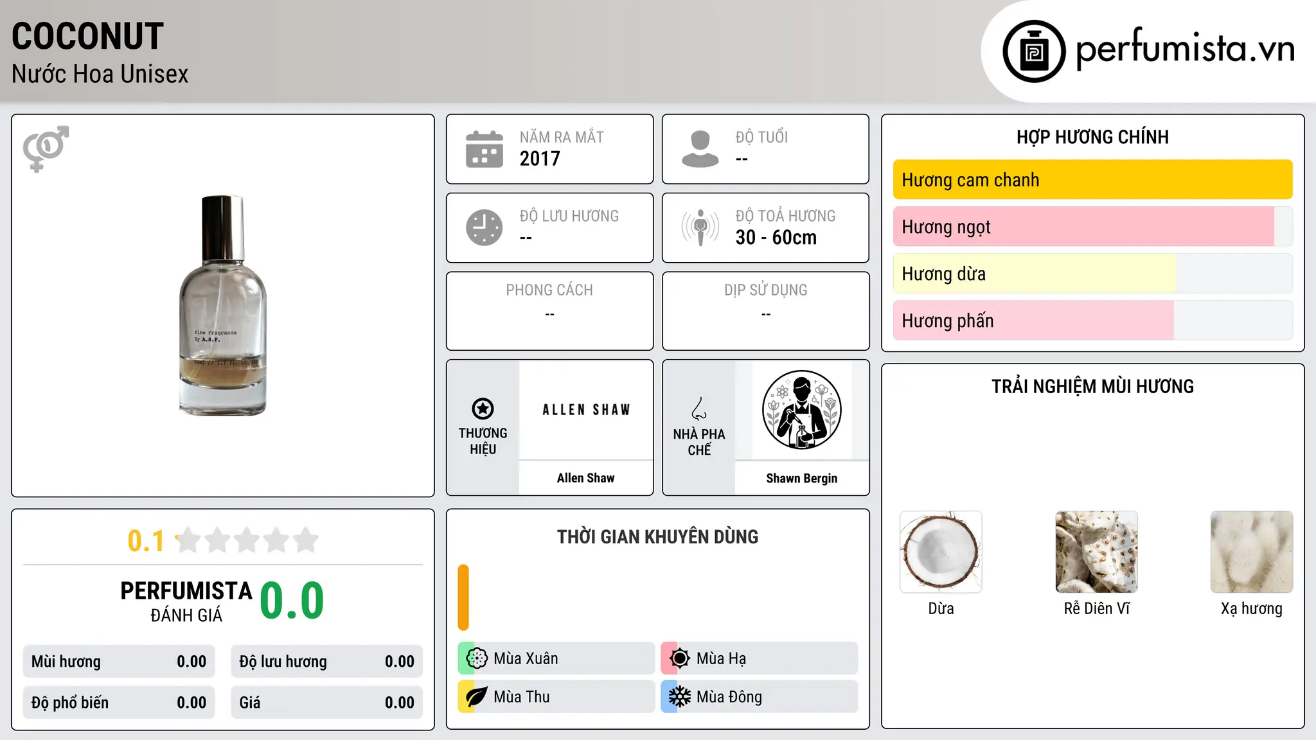Click the star rating row
This screenshot has width=1316, height=740.
(x=247, y=540)
